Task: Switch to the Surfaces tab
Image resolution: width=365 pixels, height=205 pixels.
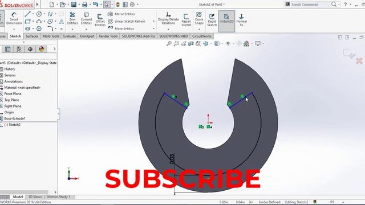Action: 32,36
